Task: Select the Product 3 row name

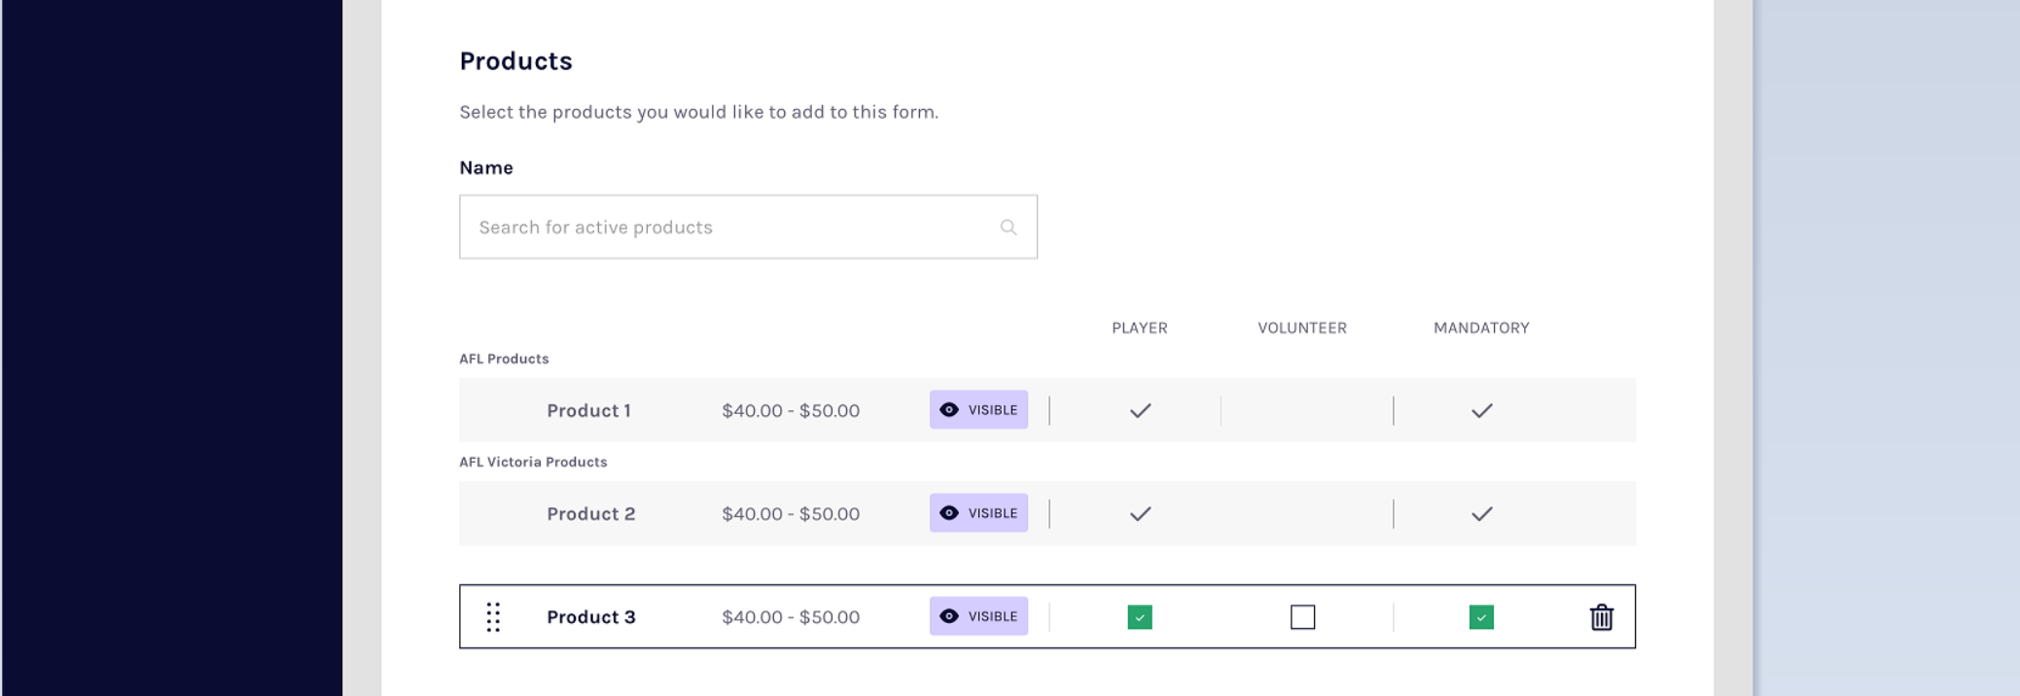Action: [x=590, y=617]
